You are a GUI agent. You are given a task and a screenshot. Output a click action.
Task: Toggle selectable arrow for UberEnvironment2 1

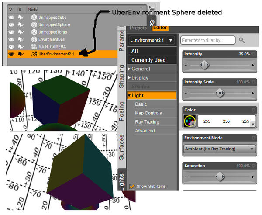[21, 54]
